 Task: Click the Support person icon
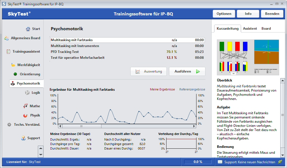tap(23, 138)
